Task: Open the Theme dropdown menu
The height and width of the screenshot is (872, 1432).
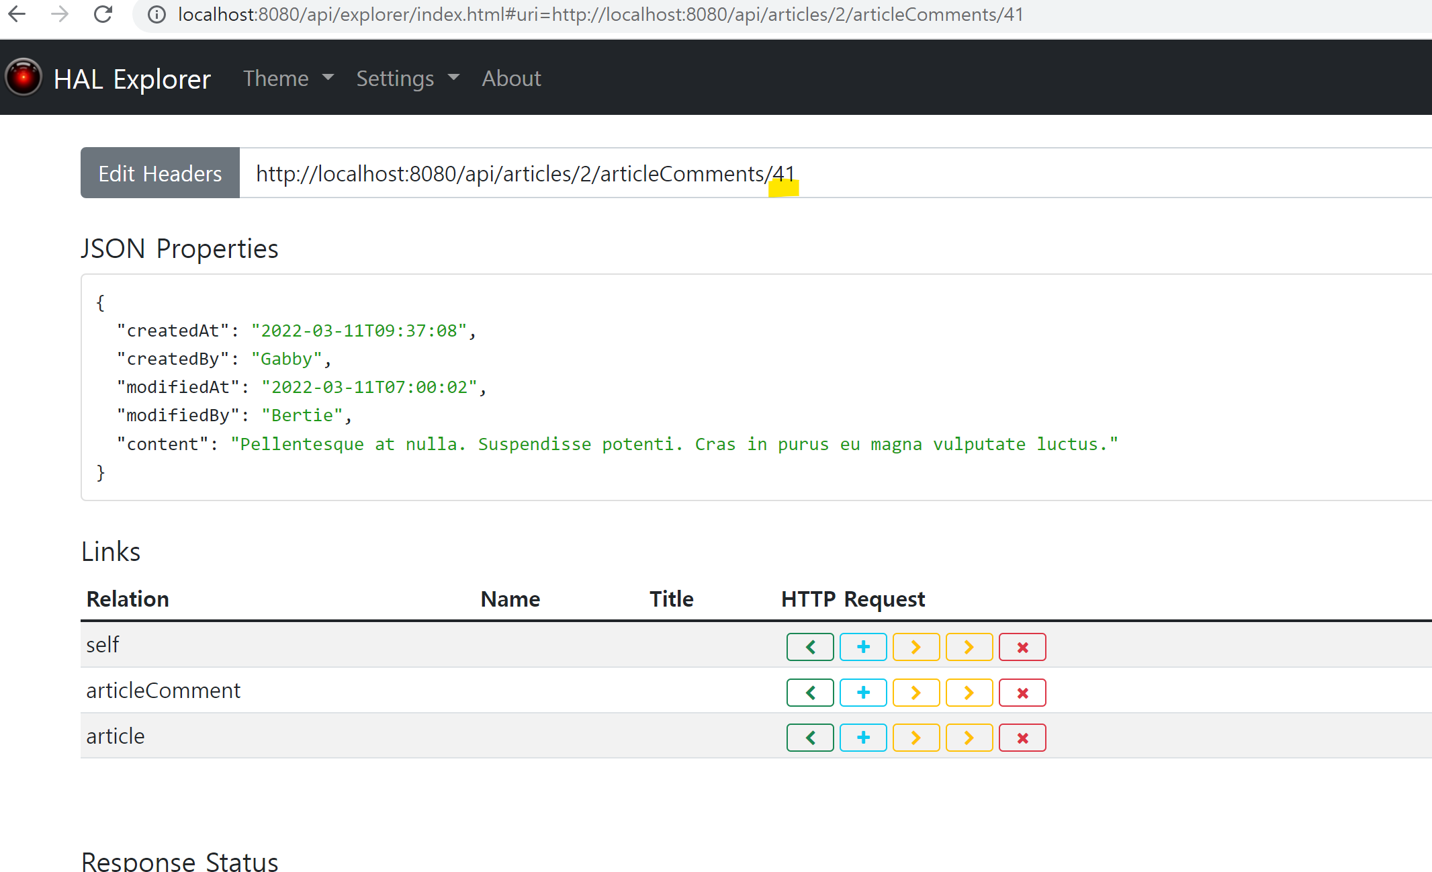Action: click(288, 79)
